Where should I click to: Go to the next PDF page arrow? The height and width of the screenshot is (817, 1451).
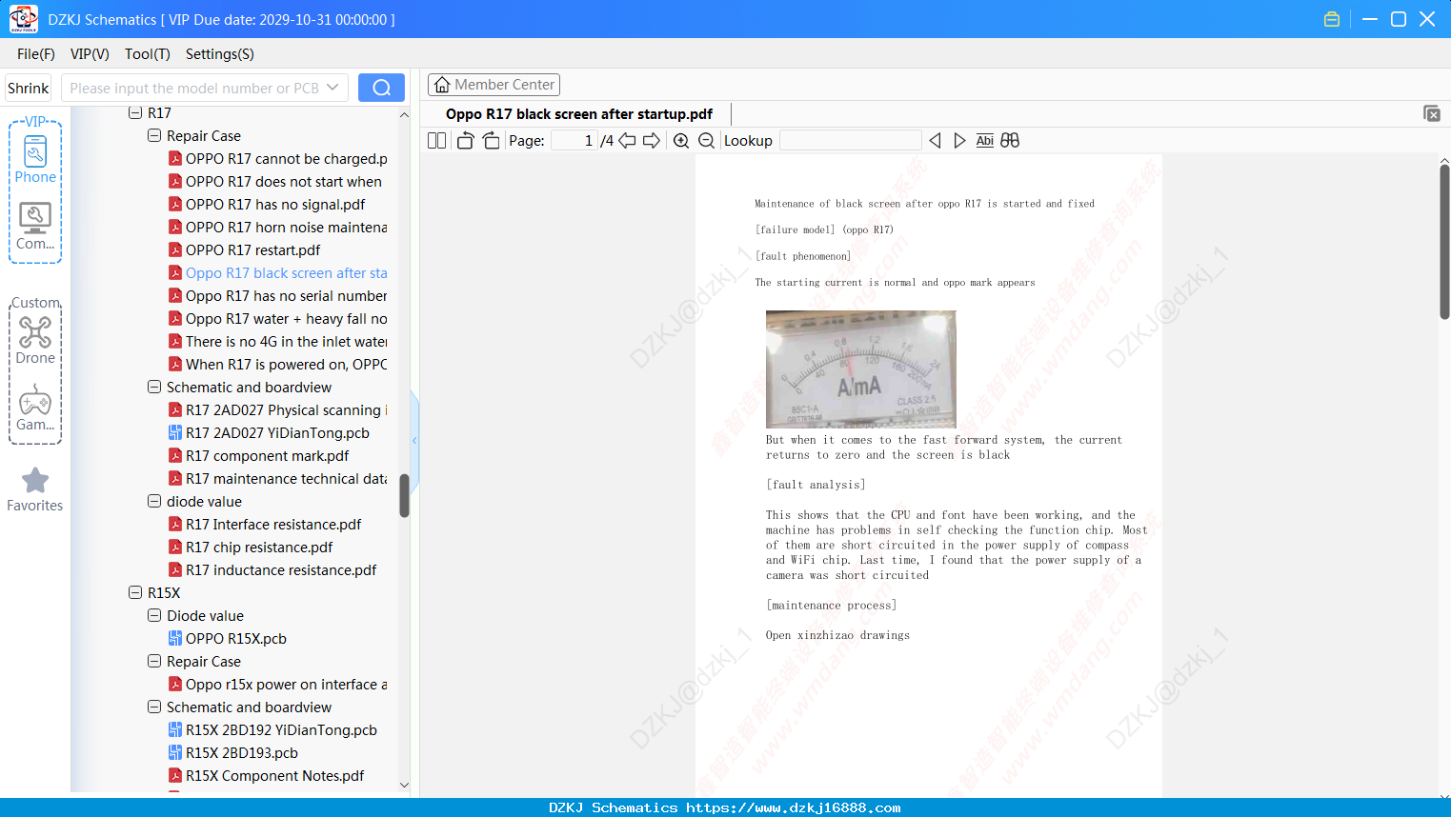pos(652,141)
